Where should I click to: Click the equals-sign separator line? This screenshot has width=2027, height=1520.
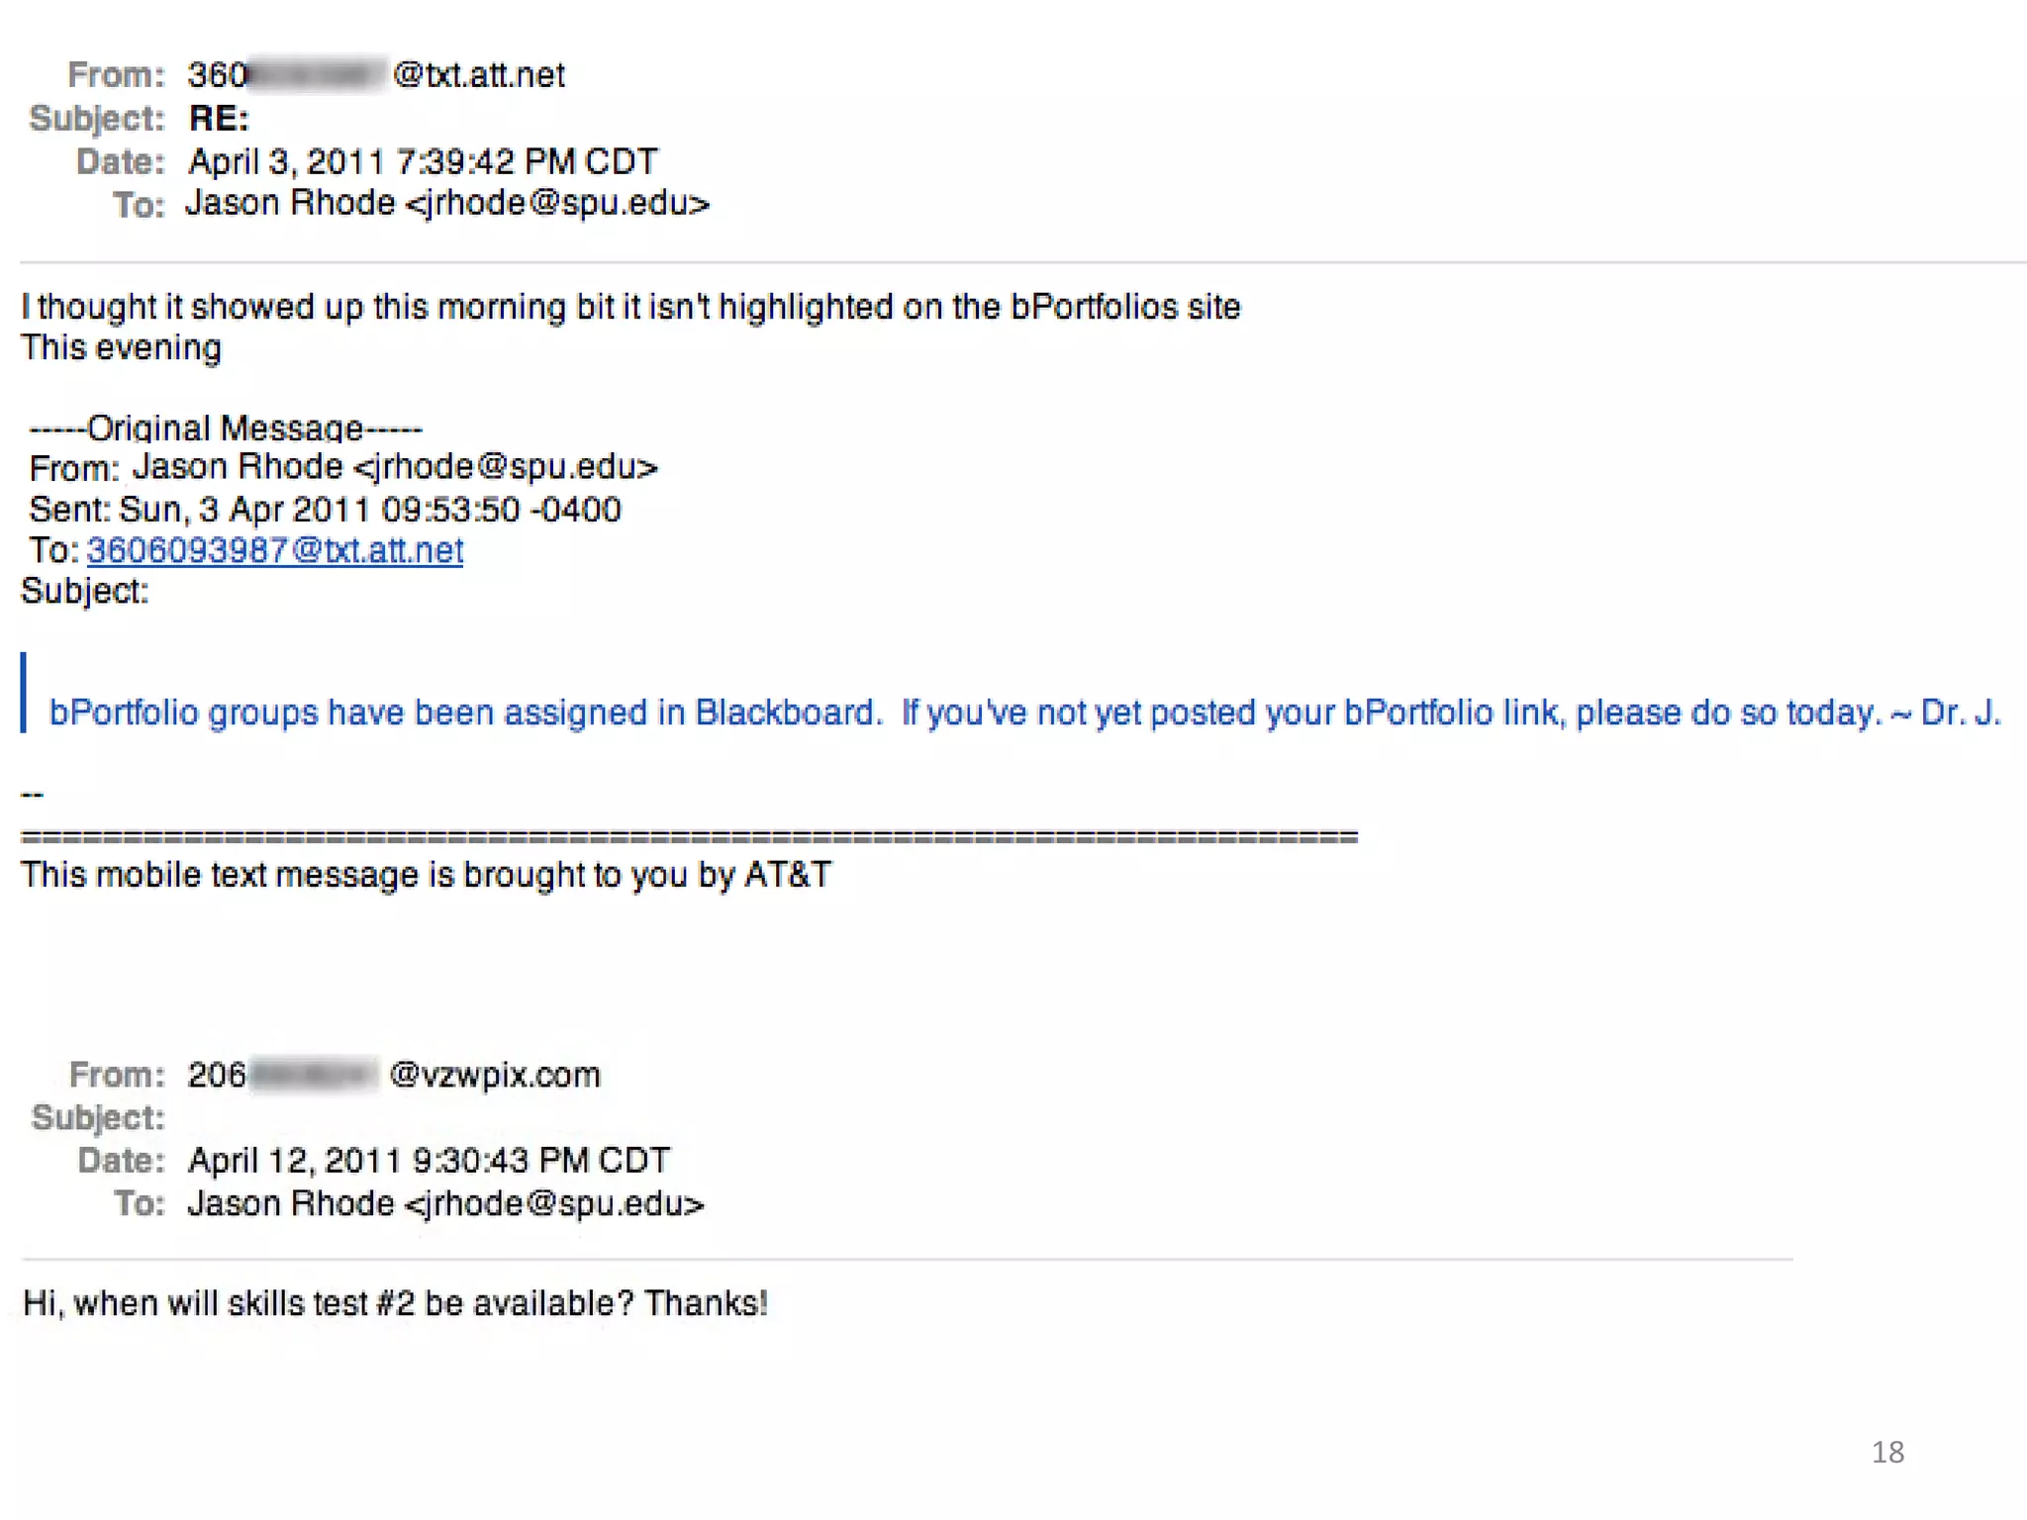coord(689,837)
